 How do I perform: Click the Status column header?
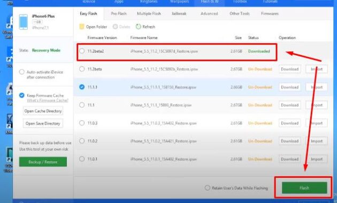tap(253, 37)
